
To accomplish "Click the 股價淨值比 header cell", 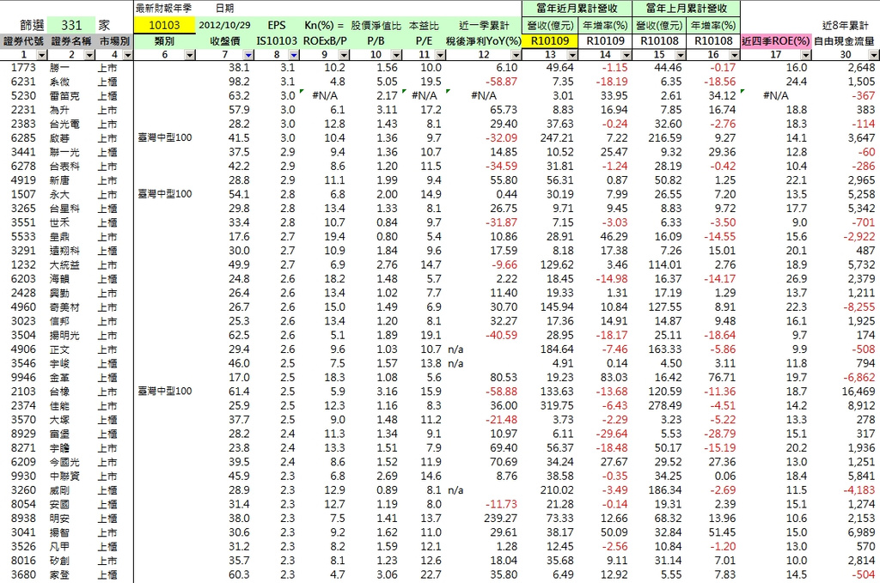I will tap(376, 25).
